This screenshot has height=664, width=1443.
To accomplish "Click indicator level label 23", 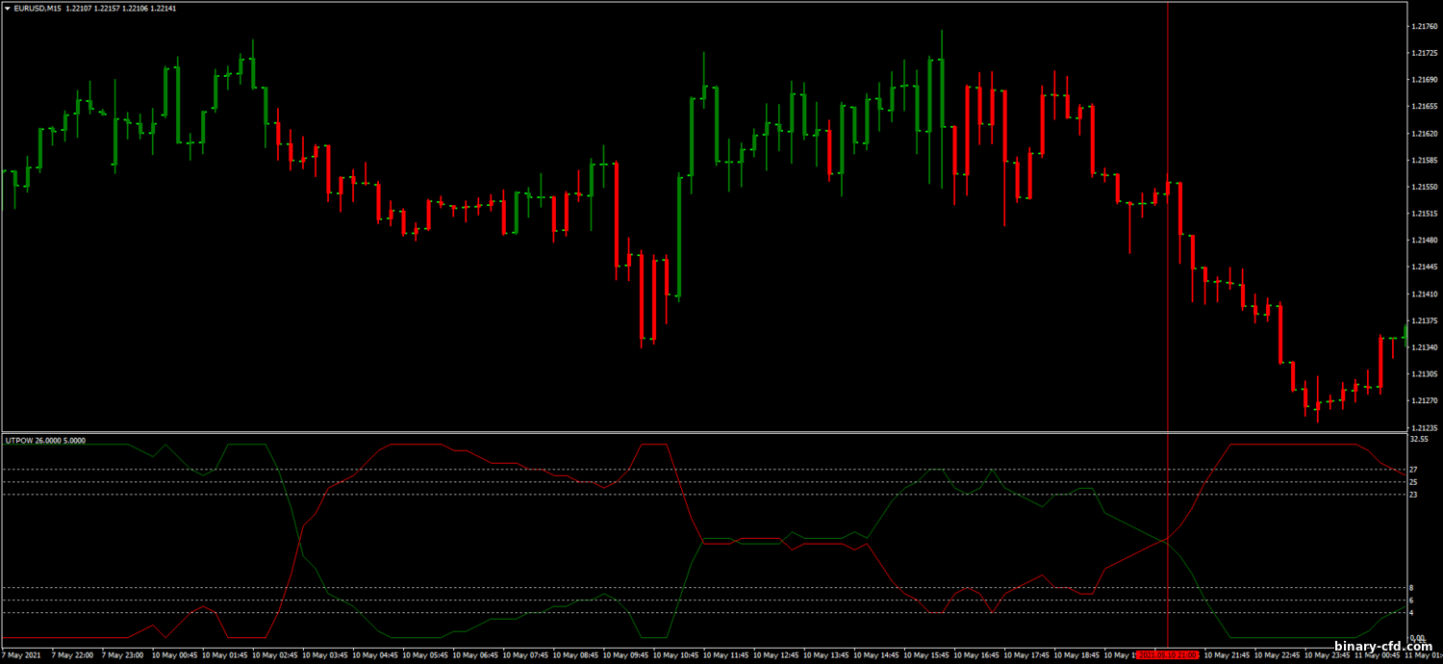I will 1413,495.
